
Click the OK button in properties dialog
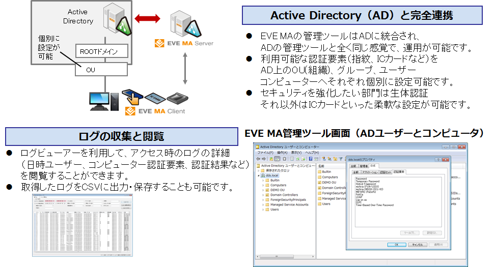pyautogui.click(x=397, y=245)
